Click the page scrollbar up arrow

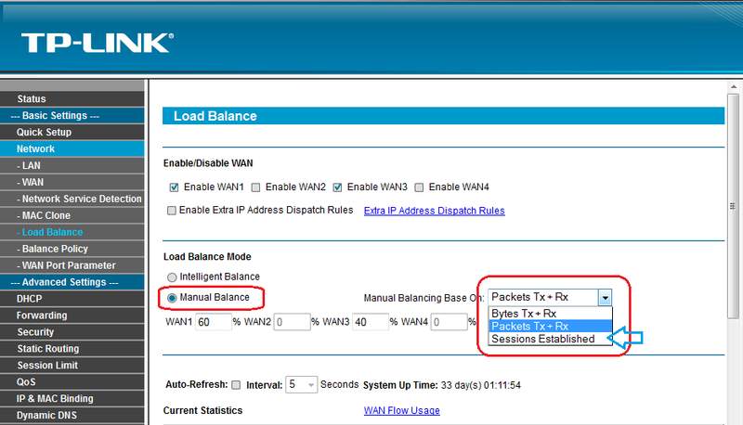tap(733, 86)
